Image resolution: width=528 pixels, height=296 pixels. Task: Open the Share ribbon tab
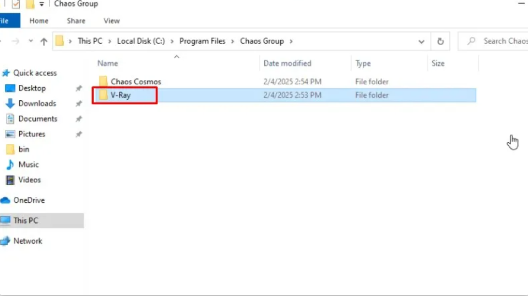tap(76, 21)
